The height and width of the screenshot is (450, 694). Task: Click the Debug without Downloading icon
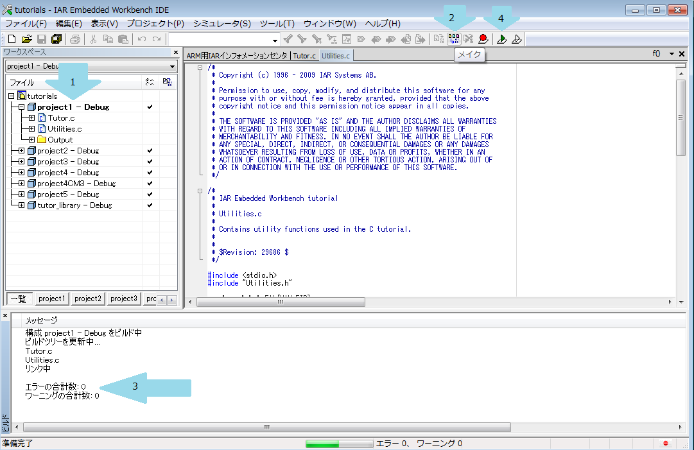(516, 39)
